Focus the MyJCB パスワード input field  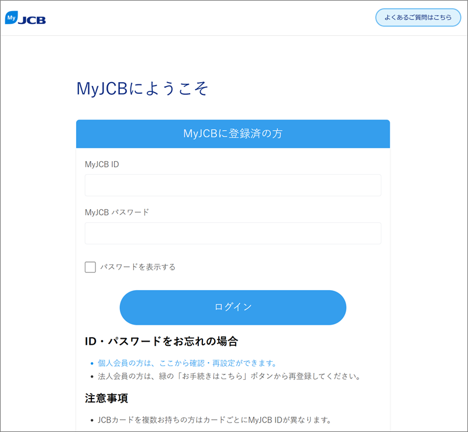click(x=233, y=233)
